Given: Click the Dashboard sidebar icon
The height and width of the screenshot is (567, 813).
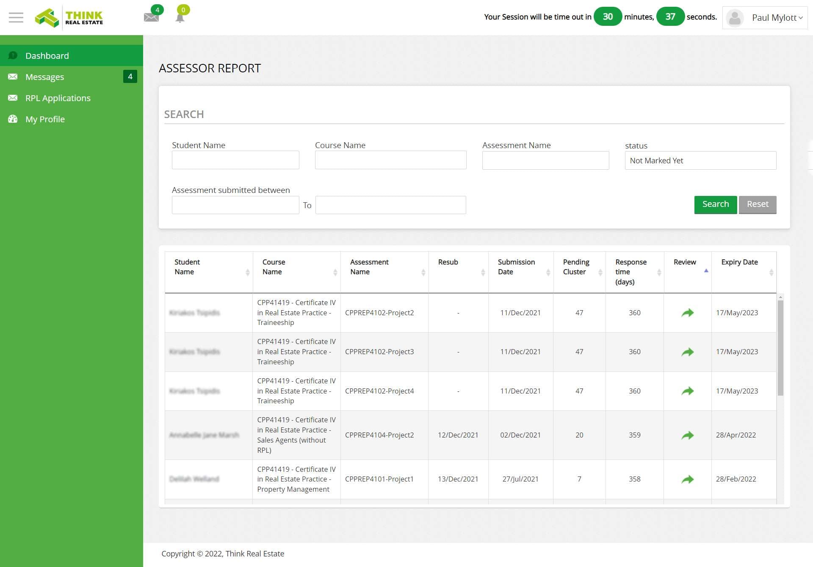Looking at the screenshot, I should click(x=13, y=55).
